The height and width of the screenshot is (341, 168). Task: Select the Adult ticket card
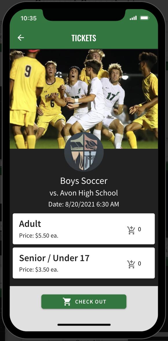[x=84, y=229]
